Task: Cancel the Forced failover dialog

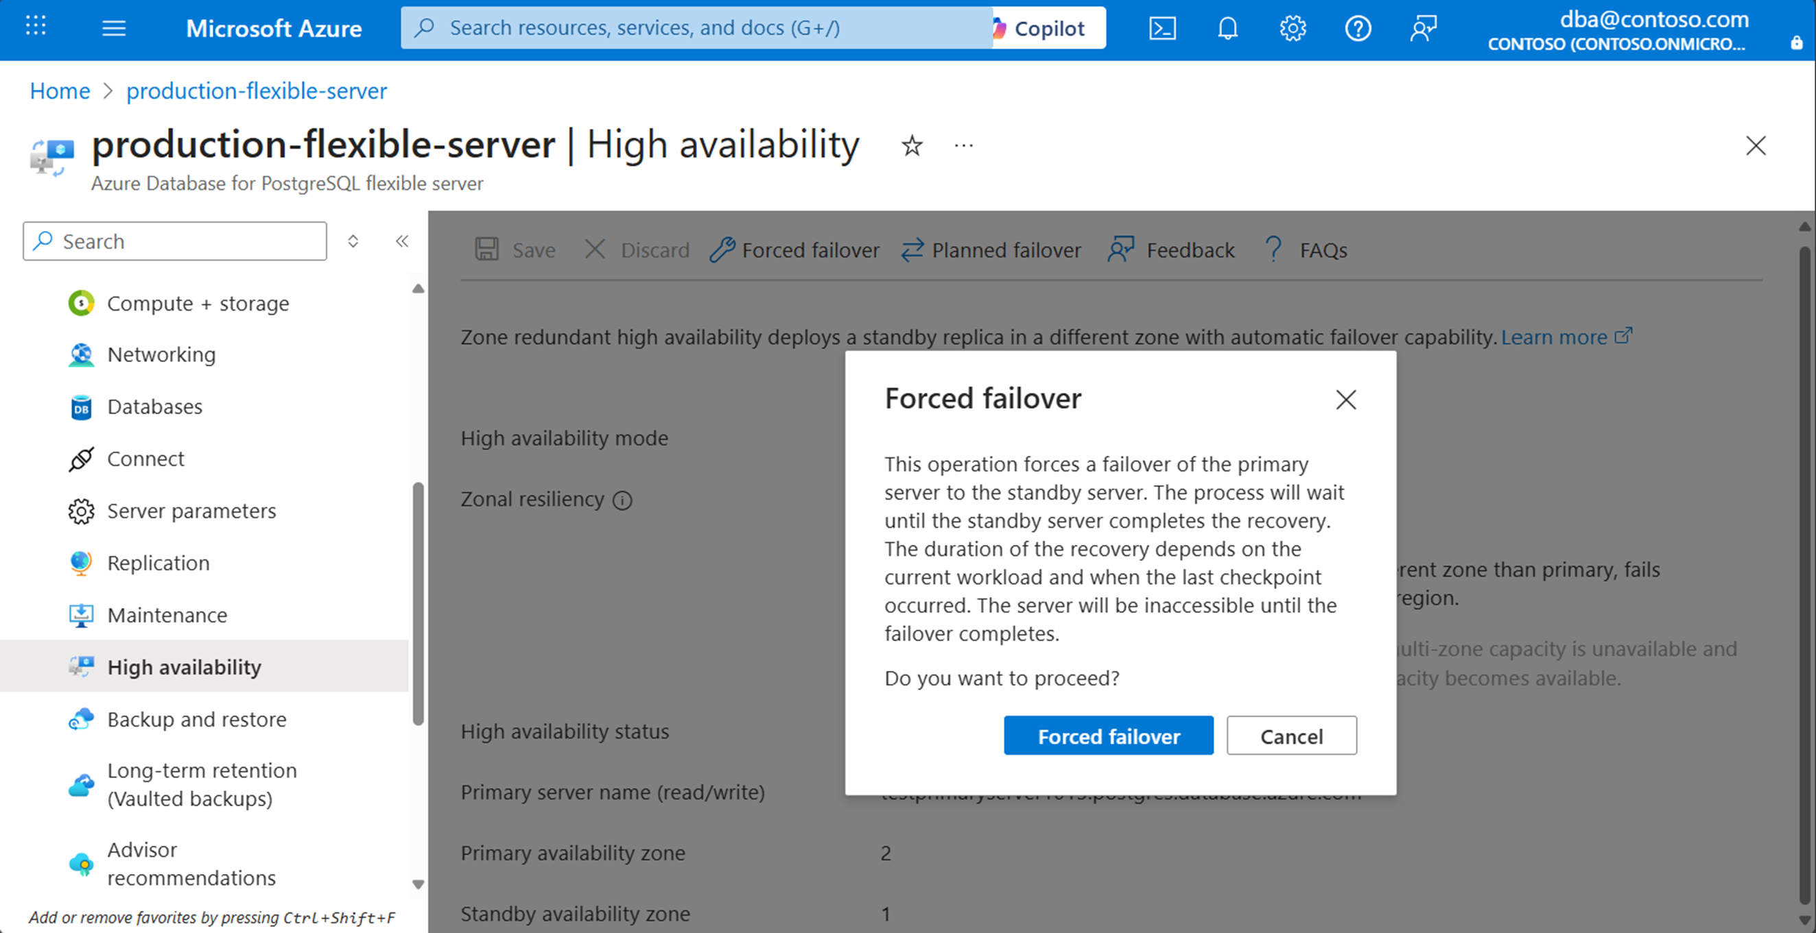Action: click(1290, 736)
